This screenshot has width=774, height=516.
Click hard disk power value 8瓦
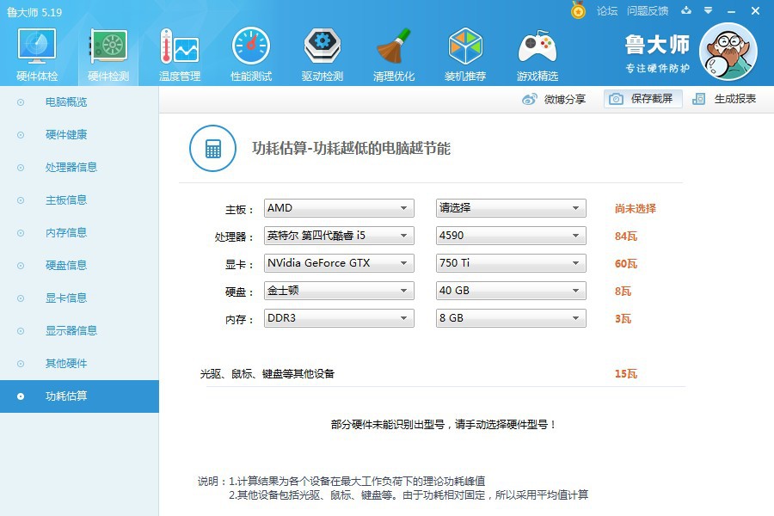click(x=623, y=291)
